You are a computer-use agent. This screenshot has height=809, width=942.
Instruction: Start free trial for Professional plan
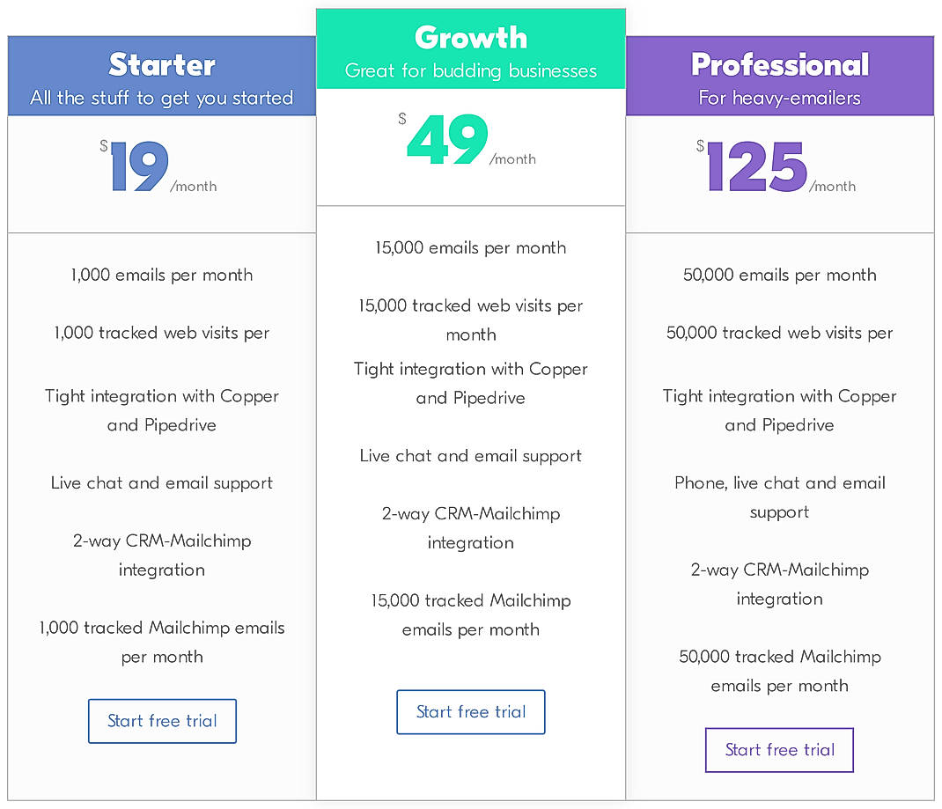click(779, 750)
